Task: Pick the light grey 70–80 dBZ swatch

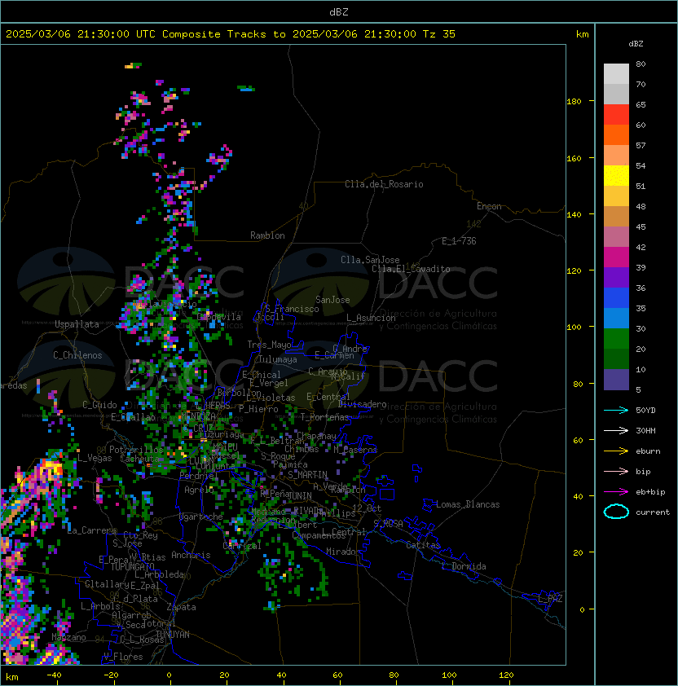Action: click(616, 73)
